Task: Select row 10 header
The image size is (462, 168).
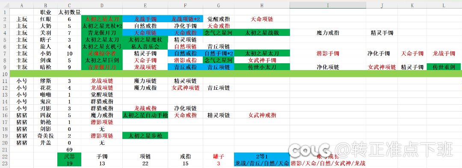Action: (5, 74)
